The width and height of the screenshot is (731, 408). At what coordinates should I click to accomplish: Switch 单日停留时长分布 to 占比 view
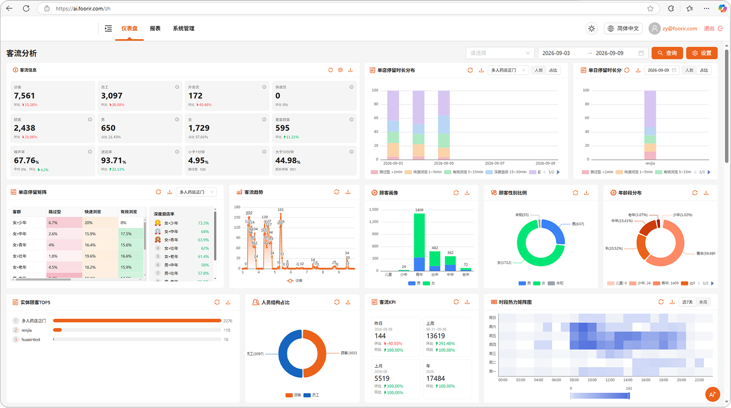click(x=704, y=70)
